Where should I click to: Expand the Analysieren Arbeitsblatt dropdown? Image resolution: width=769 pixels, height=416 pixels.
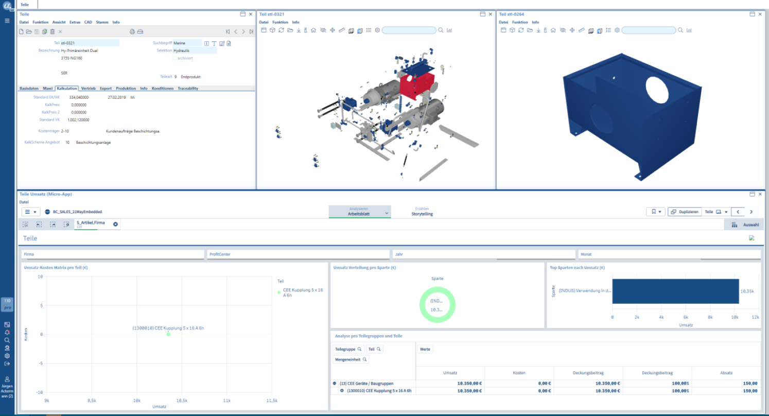coord(359,211)
